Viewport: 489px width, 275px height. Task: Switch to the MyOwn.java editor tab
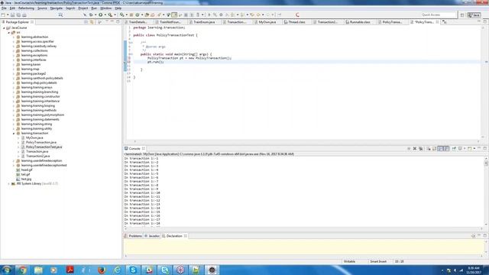click(267, 22)
